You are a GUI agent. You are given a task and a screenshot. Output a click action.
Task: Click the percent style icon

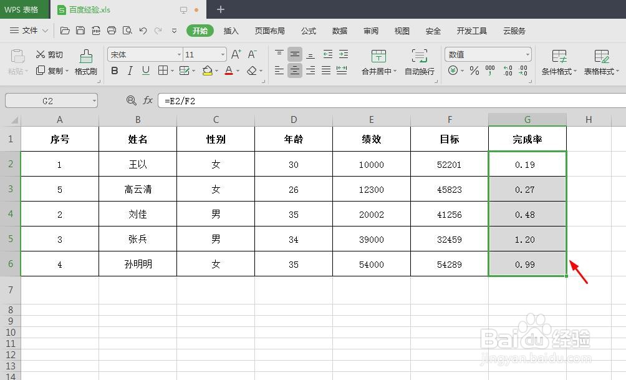[x=474, y=71]
